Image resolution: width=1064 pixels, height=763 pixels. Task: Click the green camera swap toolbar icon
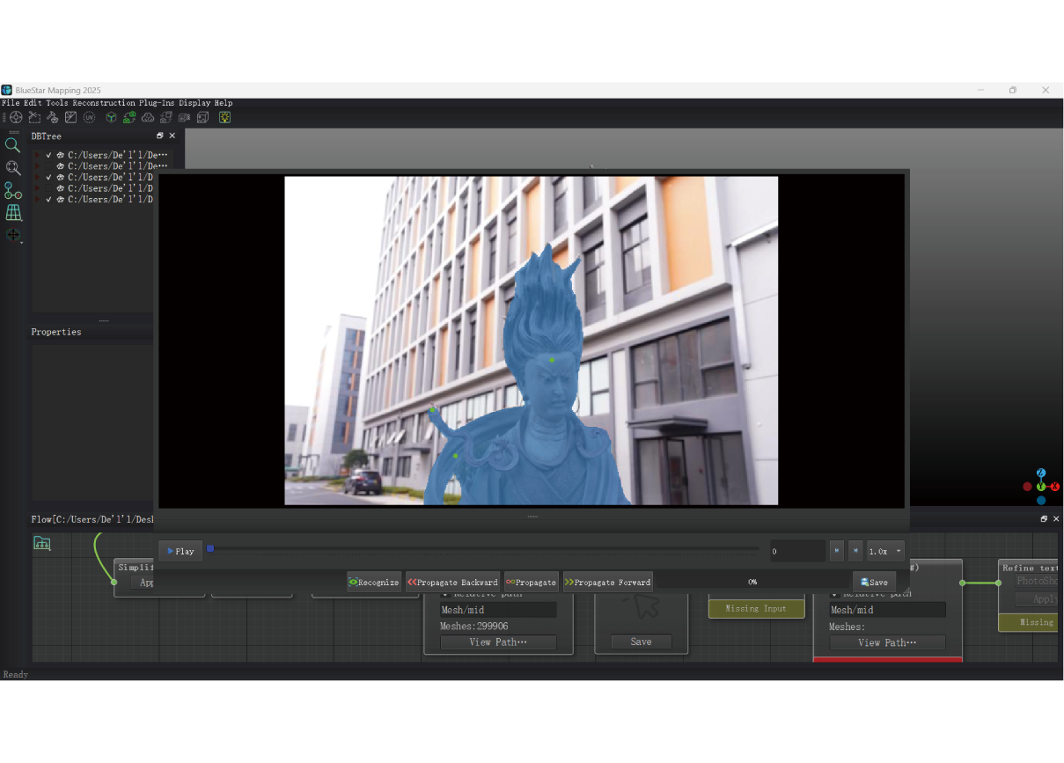tap(128, 117)
